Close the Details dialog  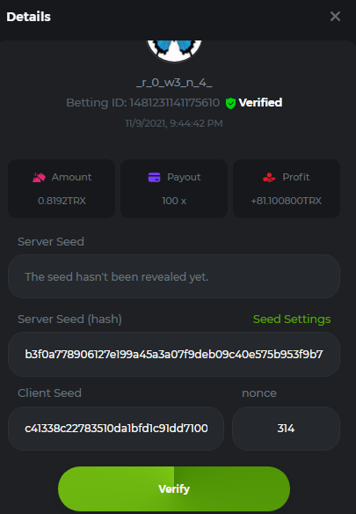click(335, 17)
